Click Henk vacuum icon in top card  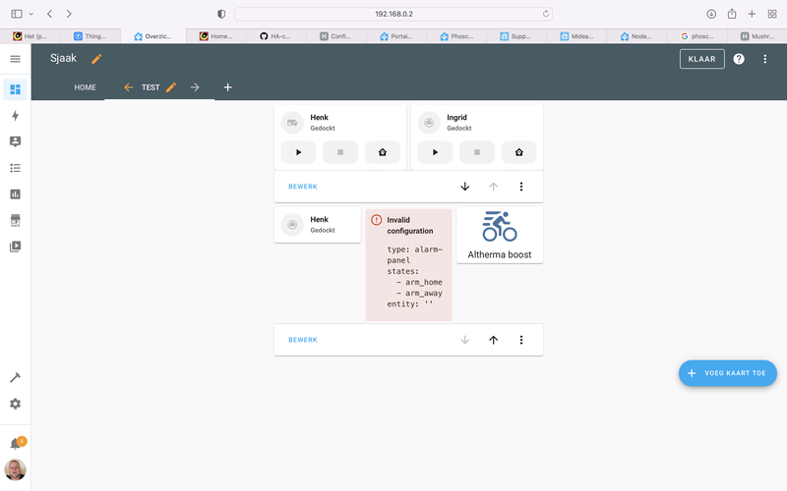292,123
